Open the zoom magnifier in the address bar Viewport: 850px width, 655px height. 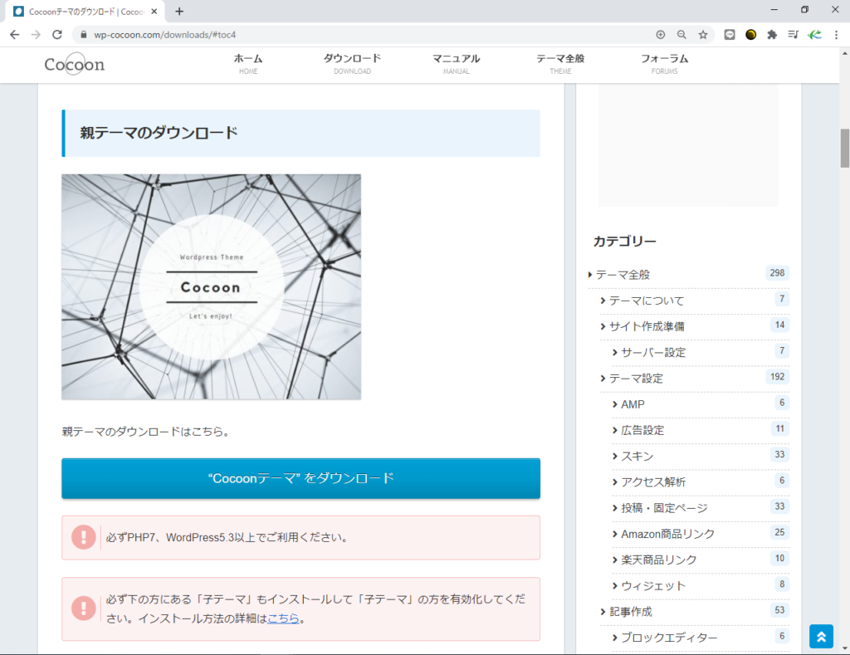tap(681, 35)
